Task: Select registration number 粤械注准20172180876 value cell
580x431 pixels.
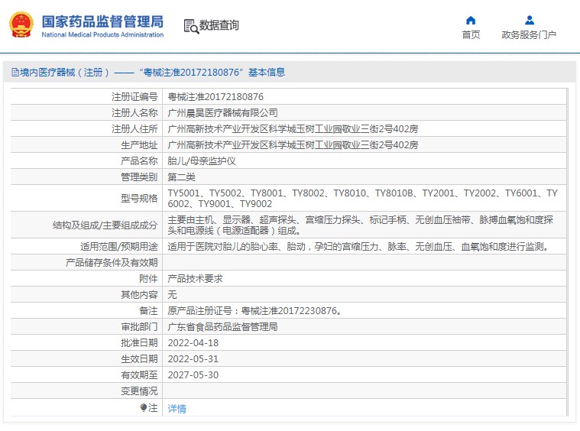Action: coord(215,97)
